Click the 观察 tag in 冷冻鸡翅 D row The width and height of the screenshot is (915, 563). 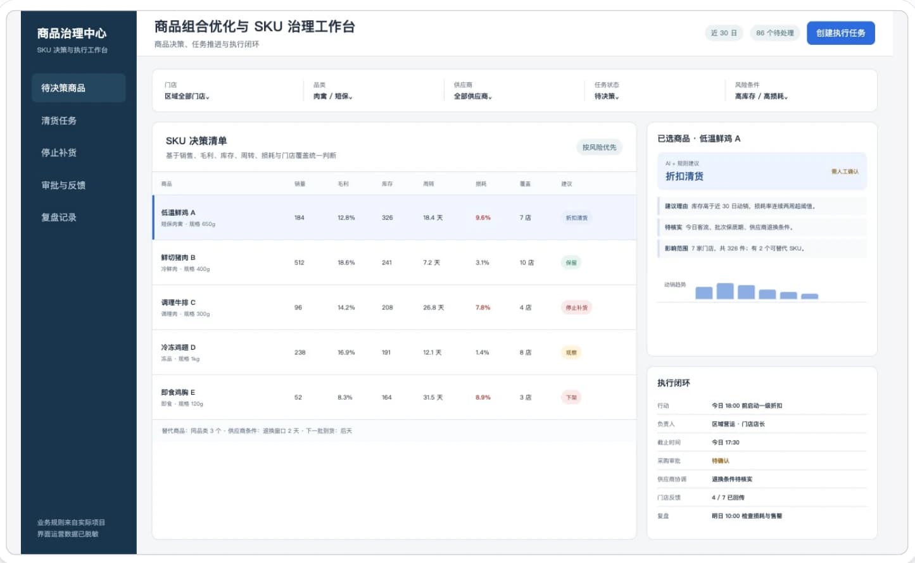(x=571, y=352)
